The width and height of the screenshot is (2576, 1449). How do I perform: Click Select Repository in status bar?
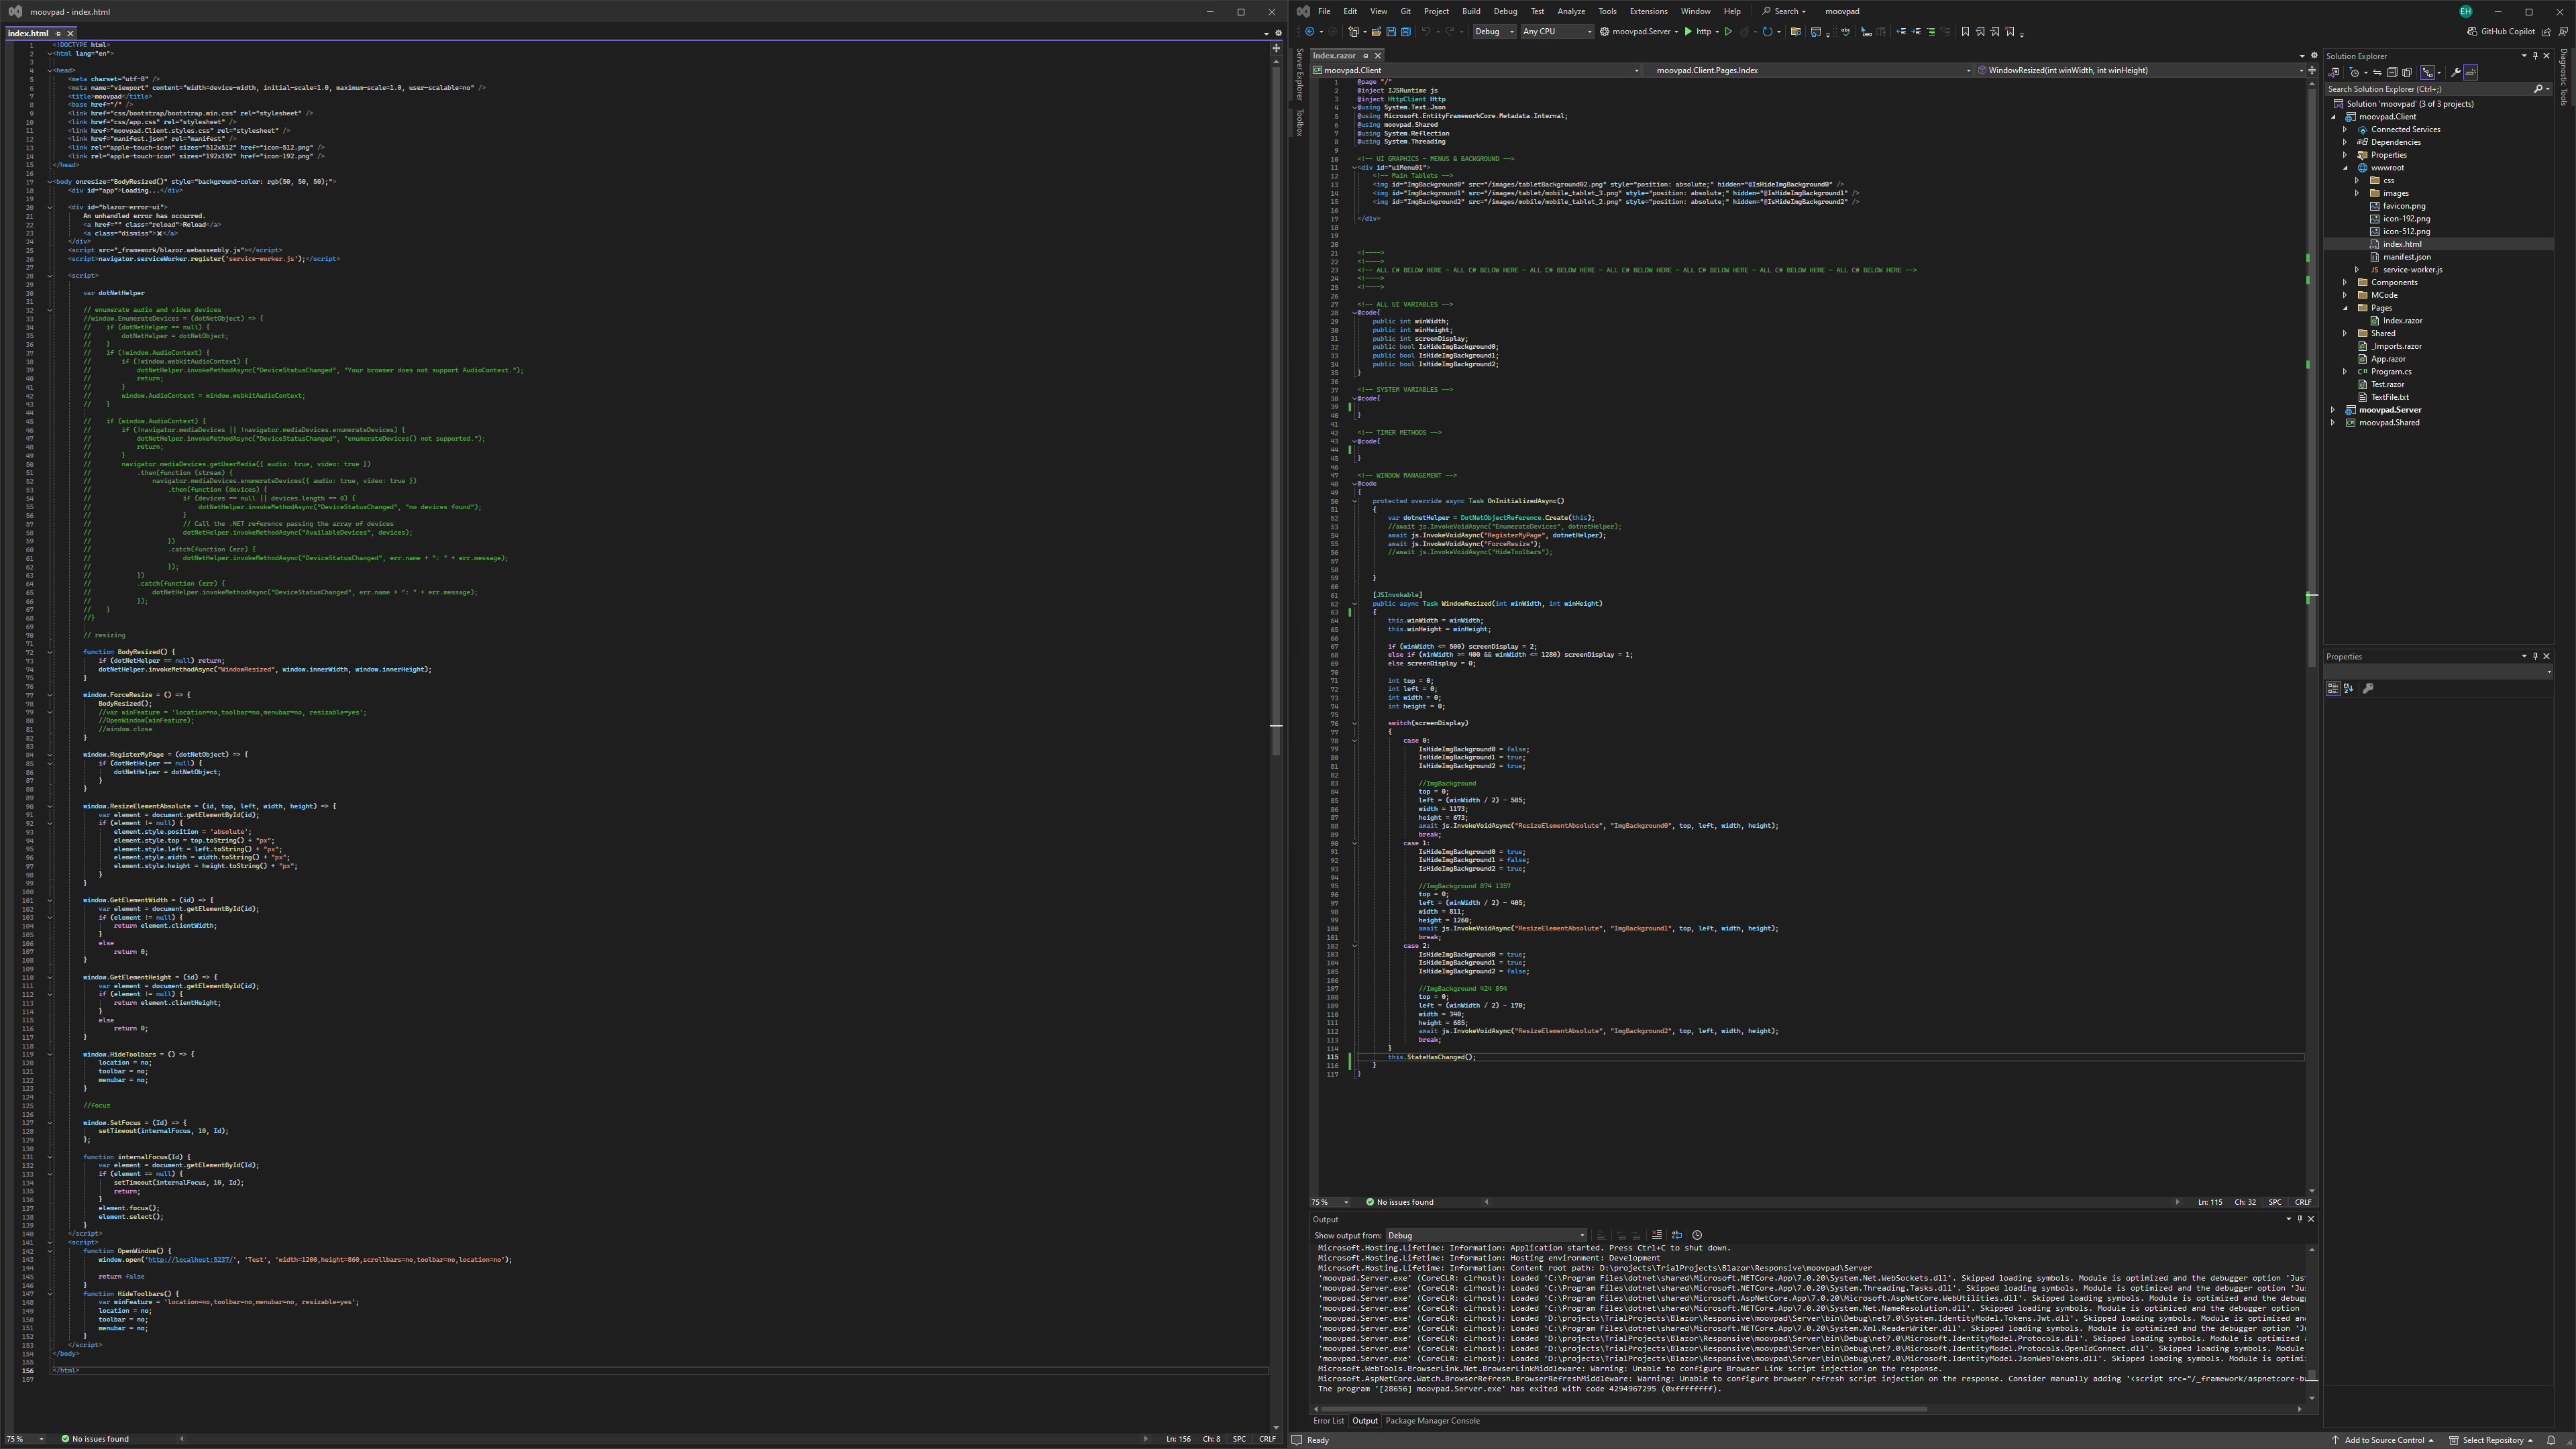(2491, 1440)
